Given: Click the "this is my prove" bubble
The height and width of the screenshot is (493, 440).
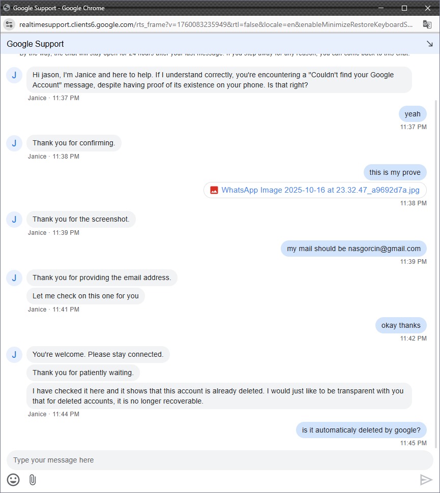Looking at the screenshot, I should [395, 172].
